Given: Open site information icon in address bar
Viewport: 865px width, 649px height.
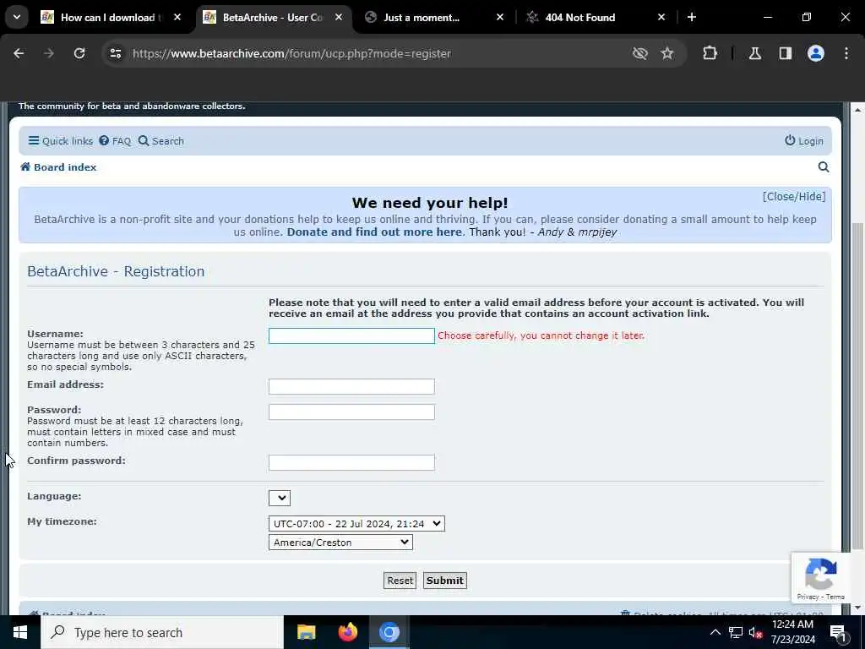Looking at the screenshot, I should point(115,53).
